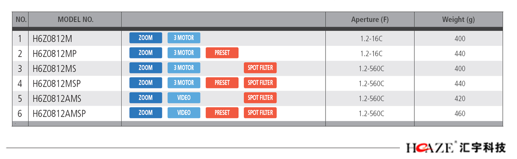Select the PRESET badge for H6Z0812MP
The width and height of the screenshot is (517, 159).
tap(222, 53)
